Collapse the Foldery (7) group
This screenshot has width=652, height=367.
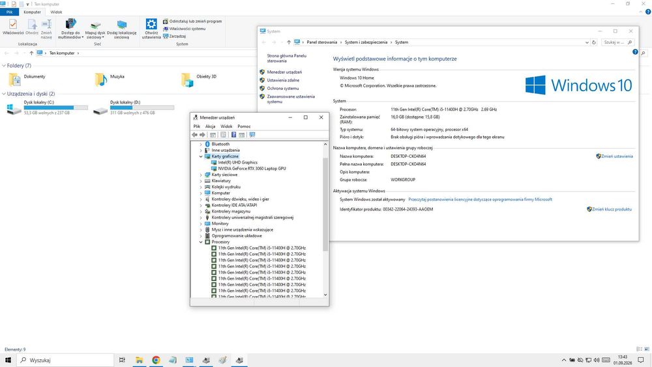4,66
